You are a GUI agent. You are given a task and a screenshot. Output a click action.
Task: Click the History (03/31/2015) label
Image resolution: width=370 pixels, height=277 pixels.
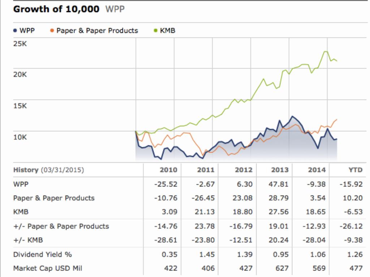[48, 170]
